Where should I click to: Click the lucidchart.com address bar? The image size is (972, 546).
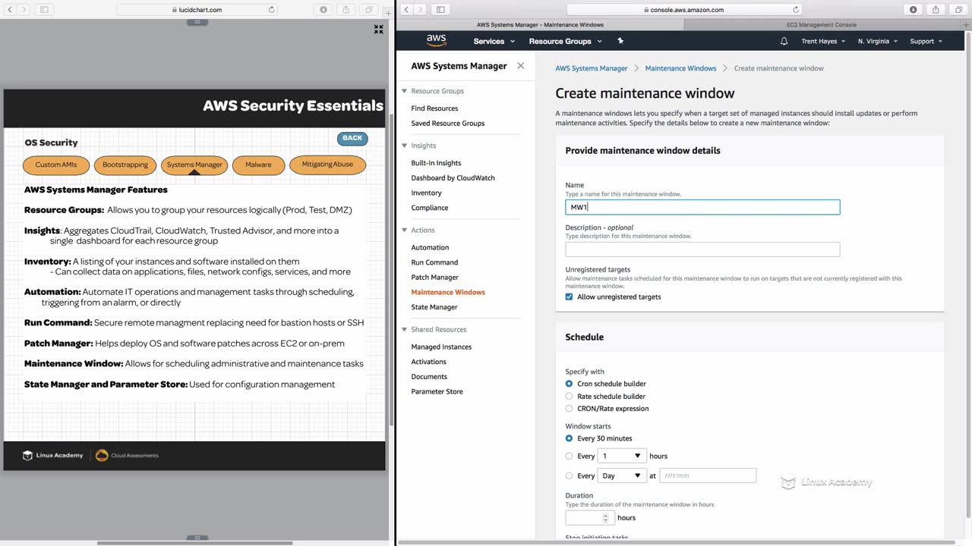click(197, 10)
